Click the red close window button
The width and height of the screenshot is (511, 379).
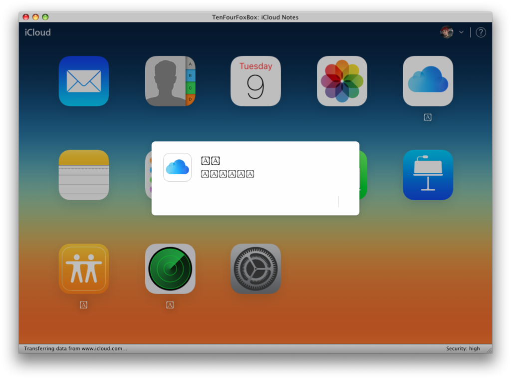point(26,17)
